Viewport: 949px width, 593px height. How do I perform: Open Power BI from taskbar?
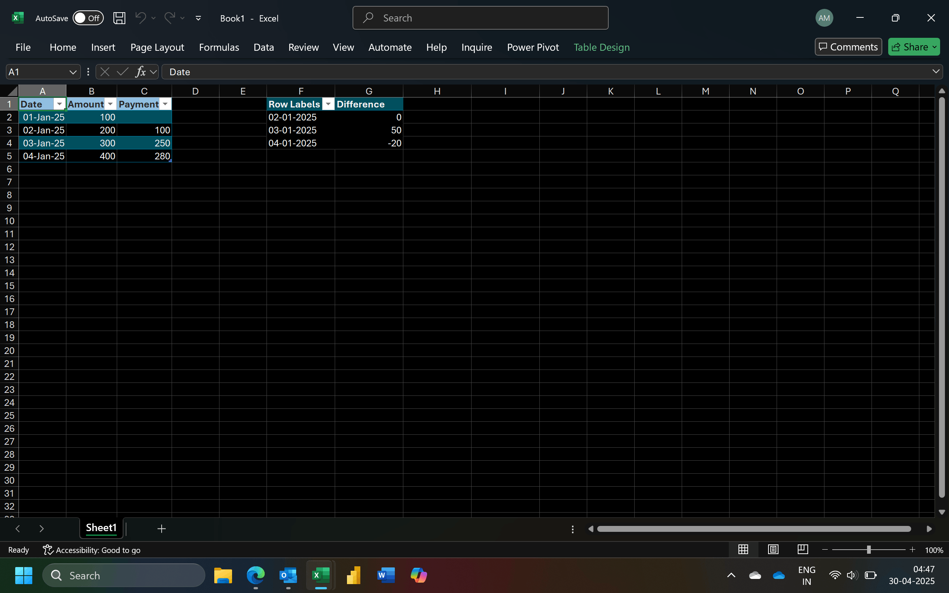pos(353,575)
